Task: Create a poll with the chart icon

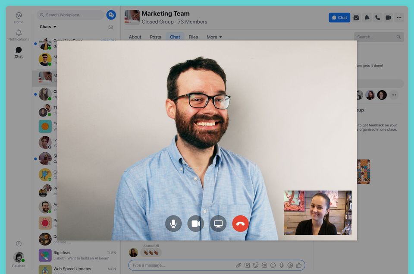Action: tap(290, 265)
